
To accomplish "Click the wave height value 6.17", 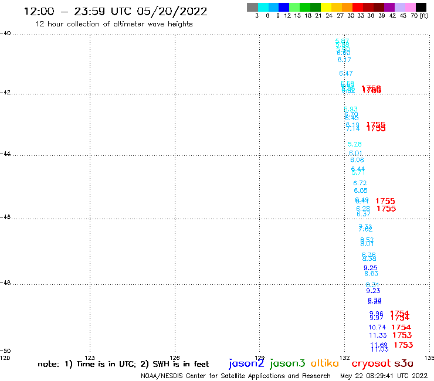I will coord(344,60).
